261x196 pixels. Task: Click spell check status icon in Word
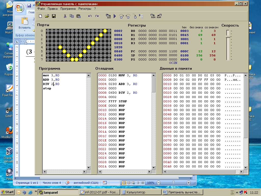tap(67, 183)
